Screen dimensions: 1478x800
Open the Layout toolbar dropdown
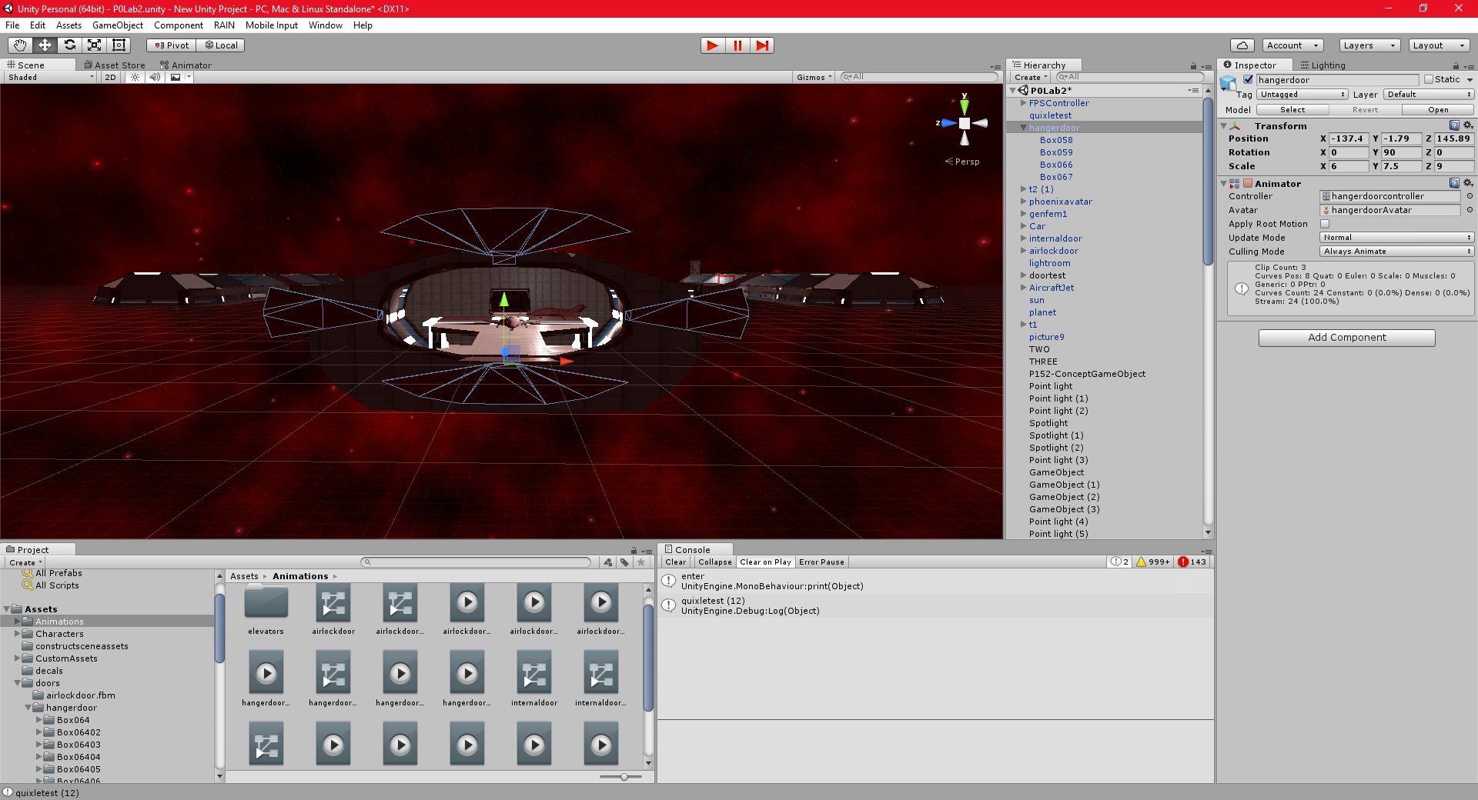[1438, 45]
